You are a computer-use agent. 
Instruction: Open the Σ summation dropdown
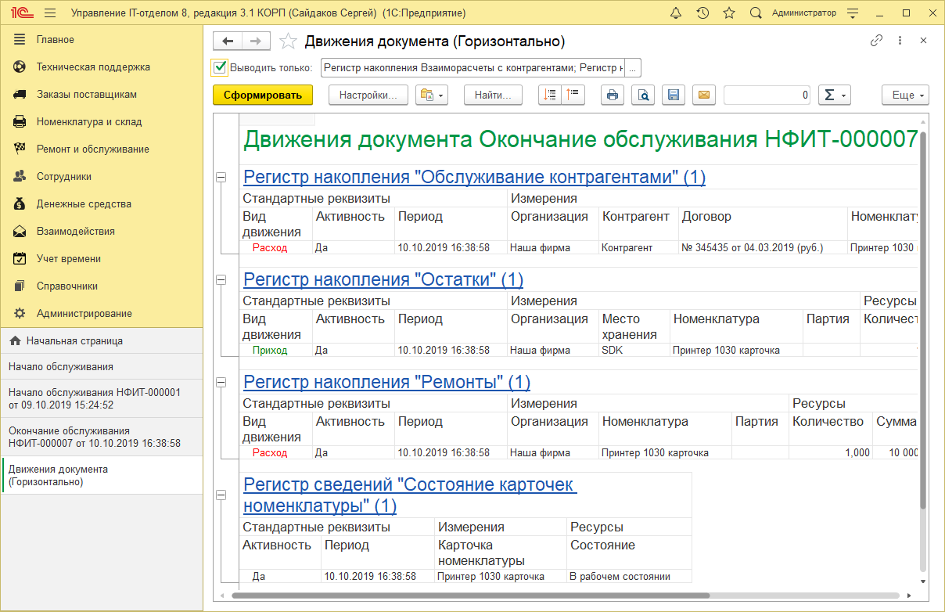coord(835,95)
